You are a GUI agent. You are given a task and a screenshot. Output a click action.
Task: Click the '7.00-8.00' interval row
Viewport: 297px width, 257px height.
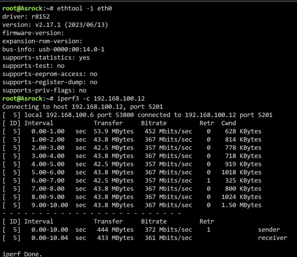point(132,189)
